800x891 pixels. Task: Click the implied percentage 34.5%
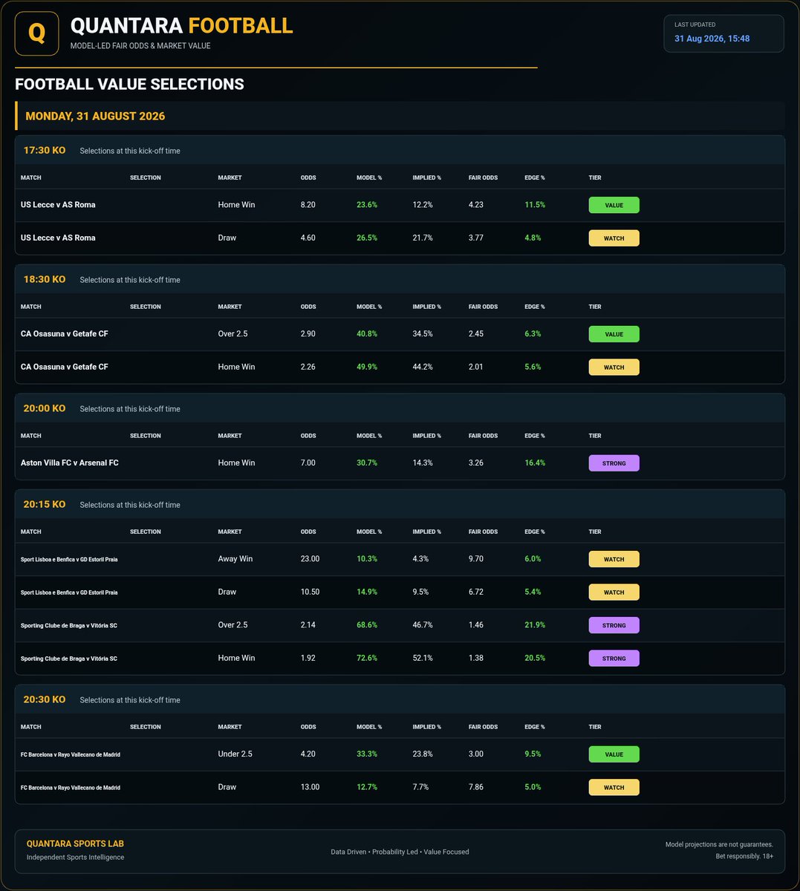coord(423,334)
